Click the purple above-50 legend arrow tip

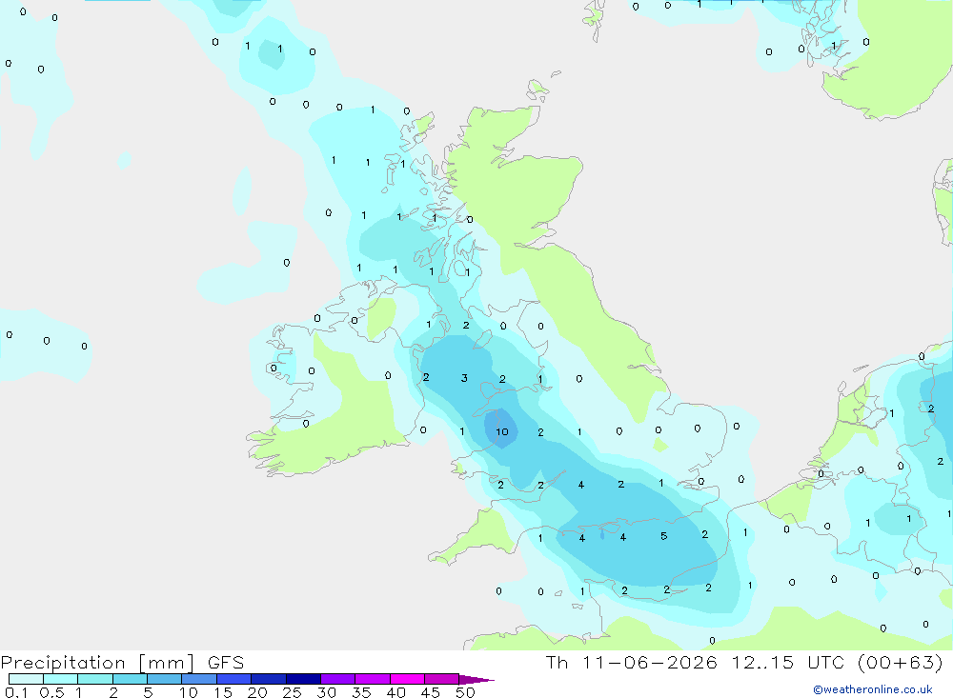pyautogui.click(x=476, y=680)
